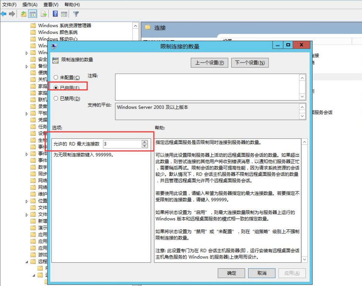
Task: Click the Forward arrow in the toolbar
Action: (12, 14)
